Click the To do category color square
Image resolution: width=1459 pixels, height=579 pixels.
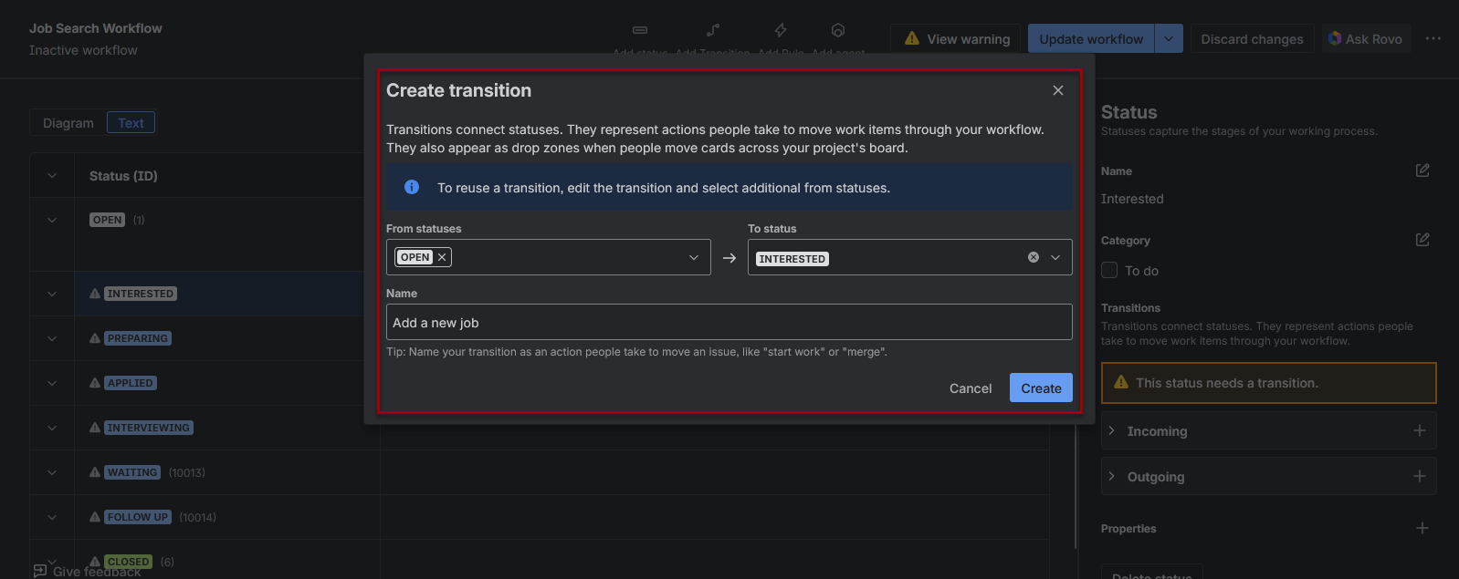[x=1109, y=270]
